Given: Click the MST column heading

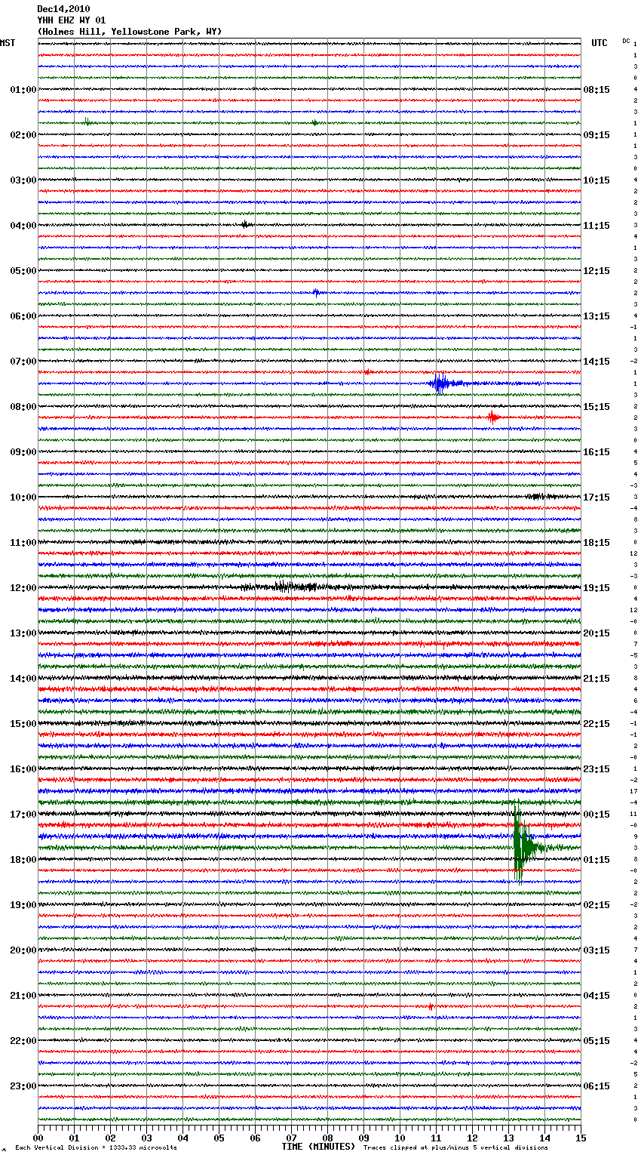Looking at the screenshot, I should coord(8,43).
